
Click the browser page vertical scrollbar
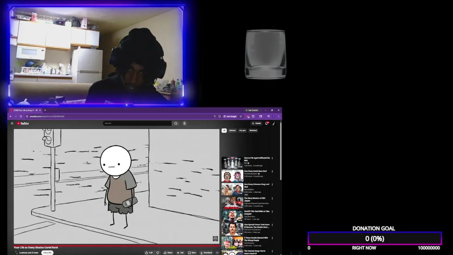[281, 151]
